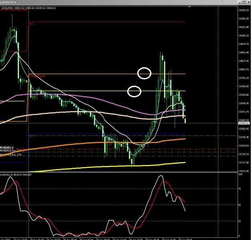Click stochastic scale level 25

[240, 221]
